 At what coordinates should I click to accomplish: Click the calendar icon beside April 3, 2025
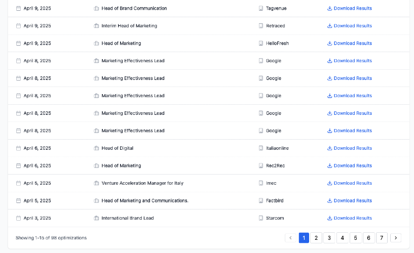(18, 218)
